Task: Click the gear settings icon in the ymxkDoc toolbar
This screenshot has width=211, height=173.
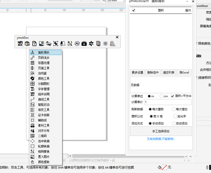Action: click(x=91, y=44)
